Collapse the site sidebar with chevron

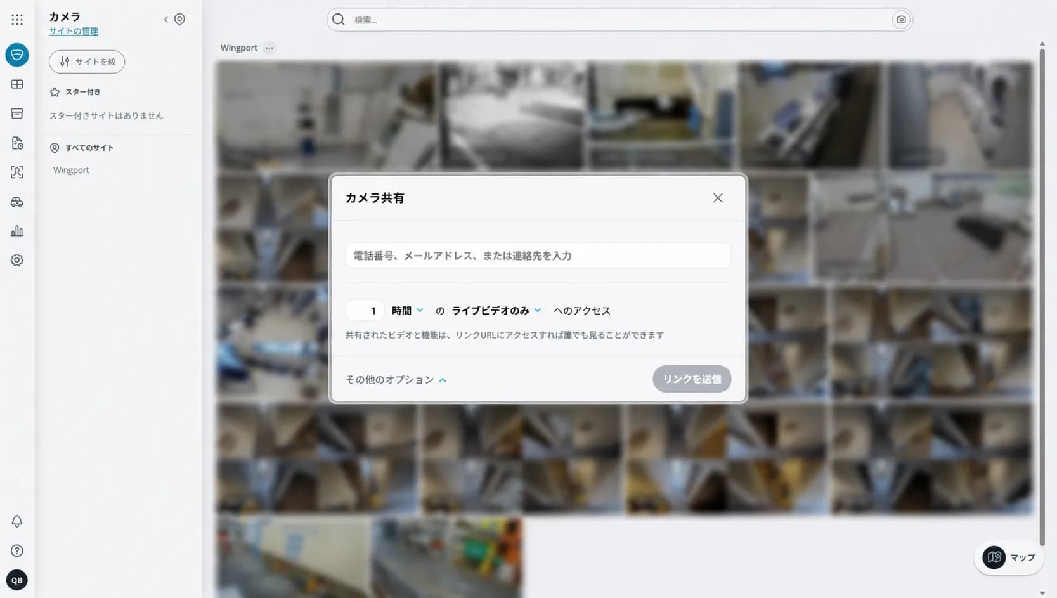click(x=166, y=20)
